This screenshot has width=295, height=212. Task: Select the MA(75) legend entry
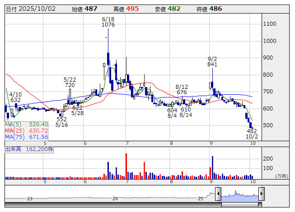click(27, 137)
